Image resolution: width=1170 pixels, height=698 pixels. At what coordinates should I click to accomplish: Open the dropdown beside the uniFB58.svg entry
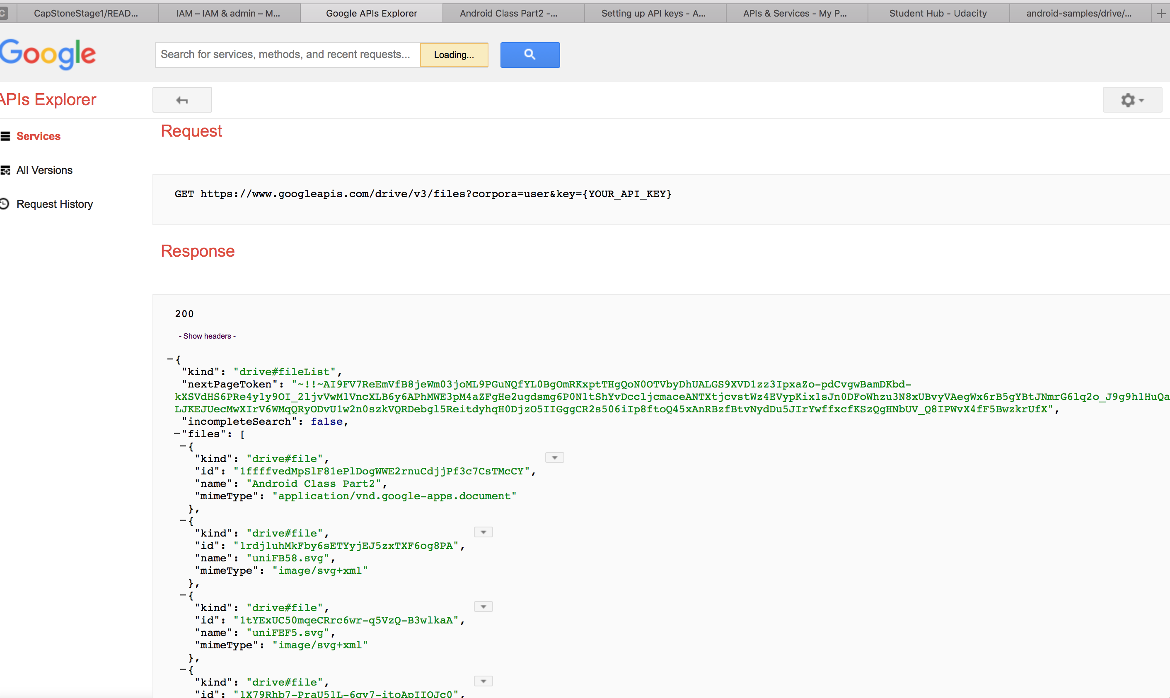[x=483, y=532]
